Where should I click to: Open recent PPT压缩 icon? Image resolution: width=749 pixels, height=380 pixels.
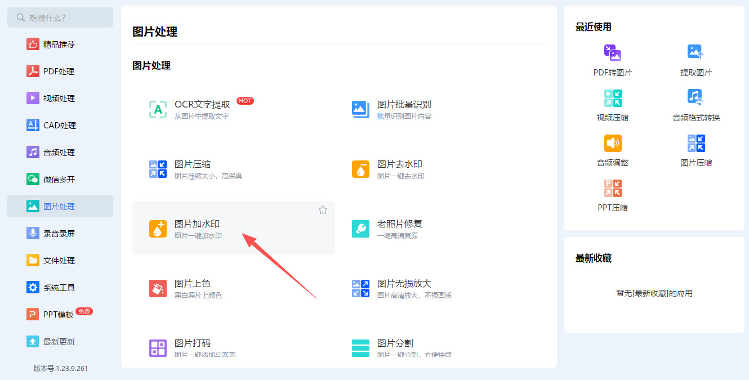(613, 188)
